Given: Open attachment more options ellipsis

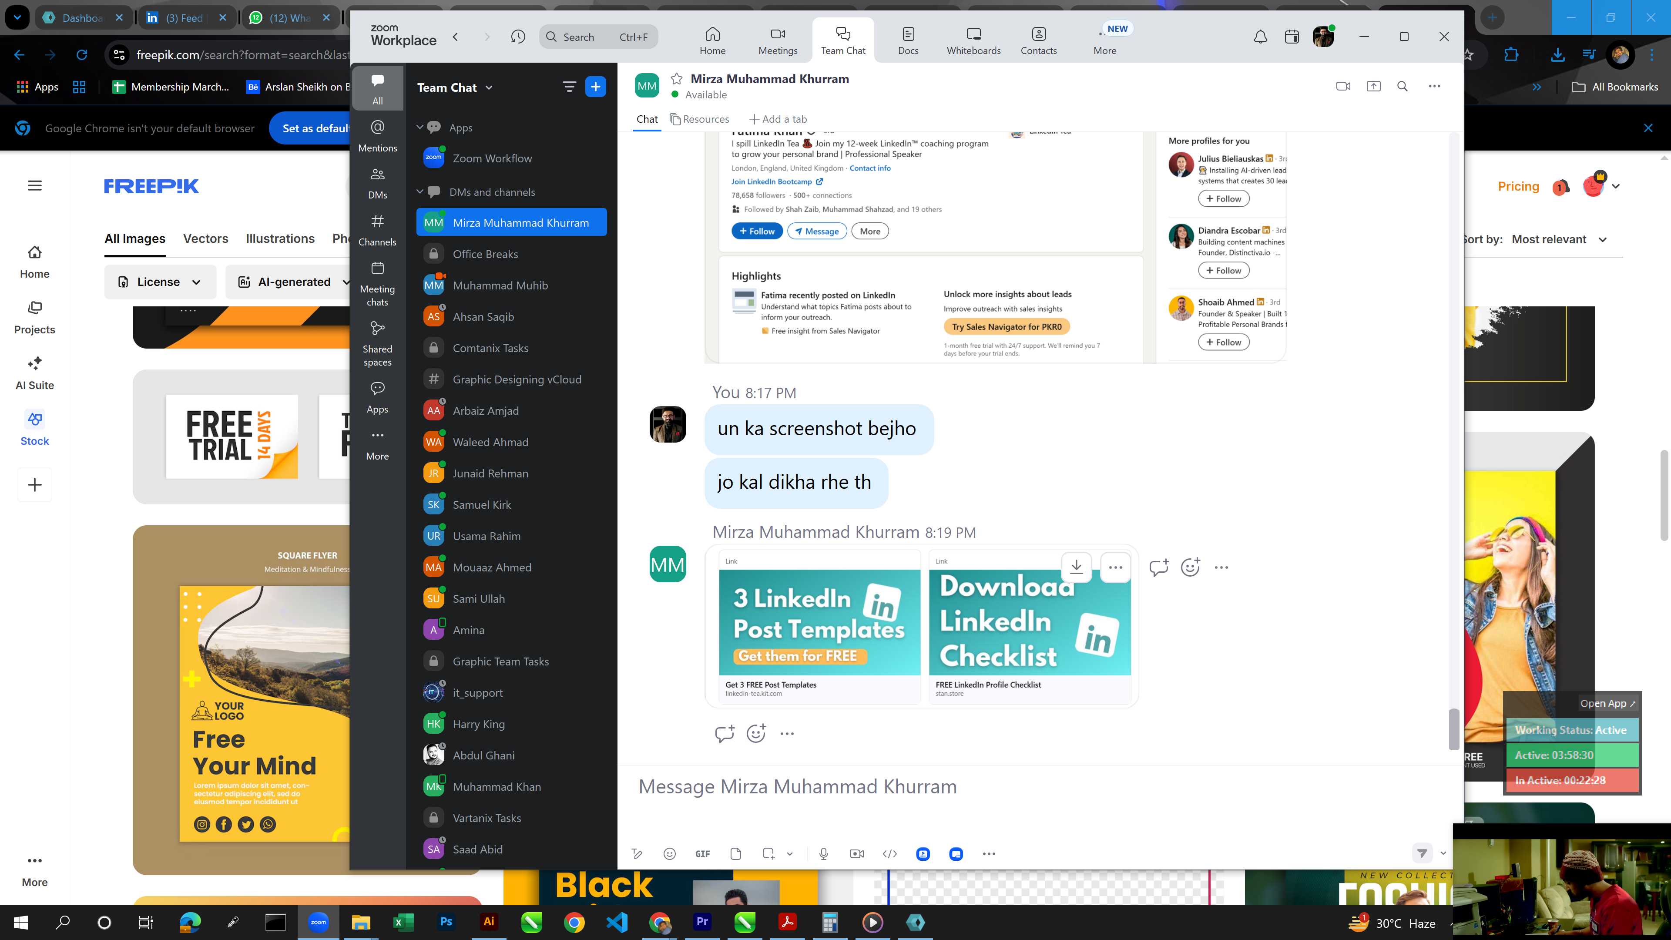Looking at the screenshot, I should [1115, 567].
